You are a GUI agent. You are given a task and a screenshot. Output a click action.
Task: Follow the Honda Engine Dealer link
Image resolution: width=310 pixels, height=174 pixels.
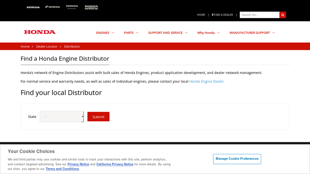(x=207, y=82)
